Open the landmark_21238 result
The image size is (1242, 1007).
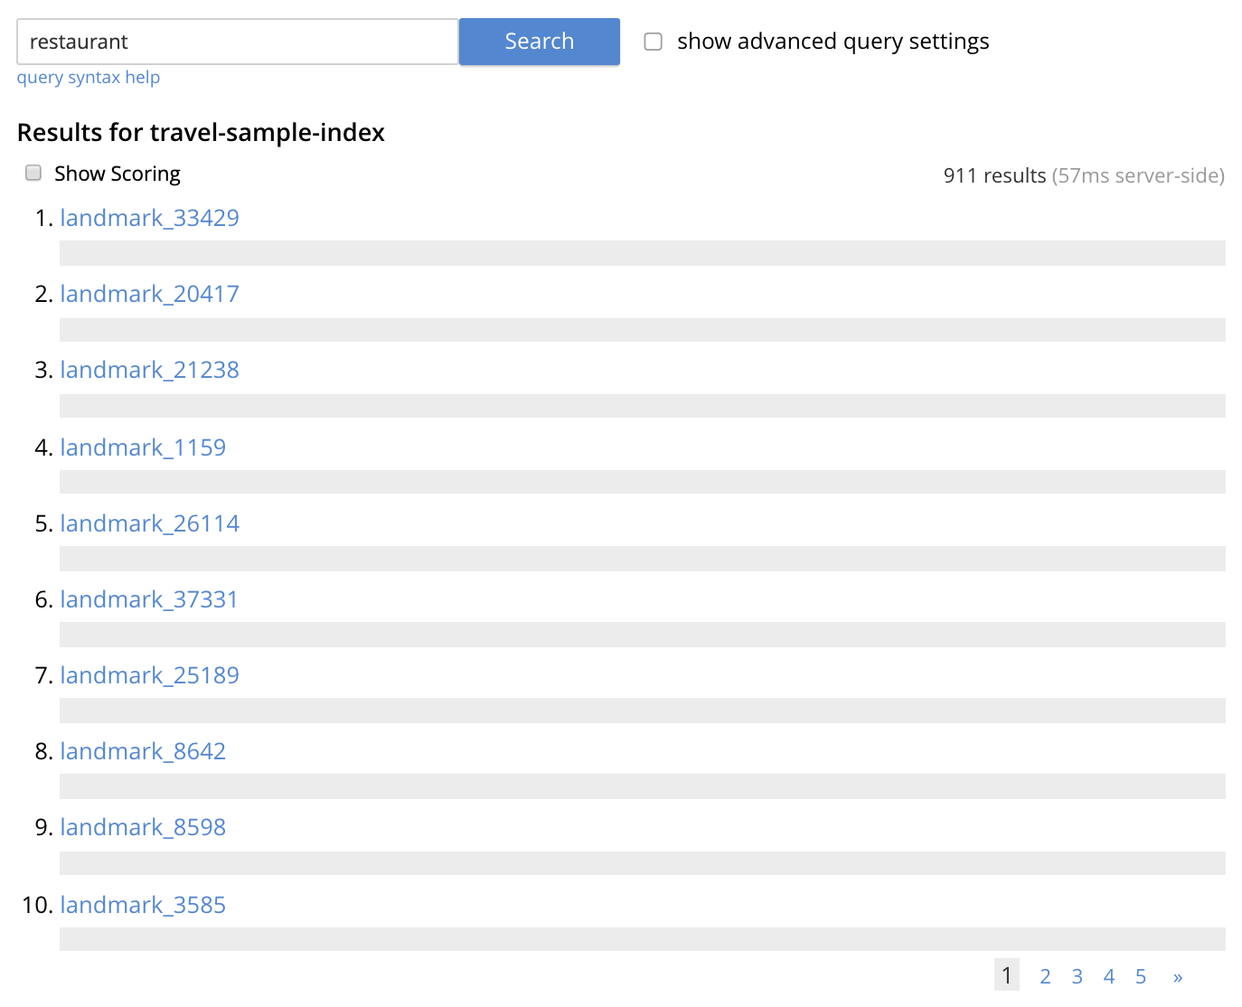pos(149,369)
